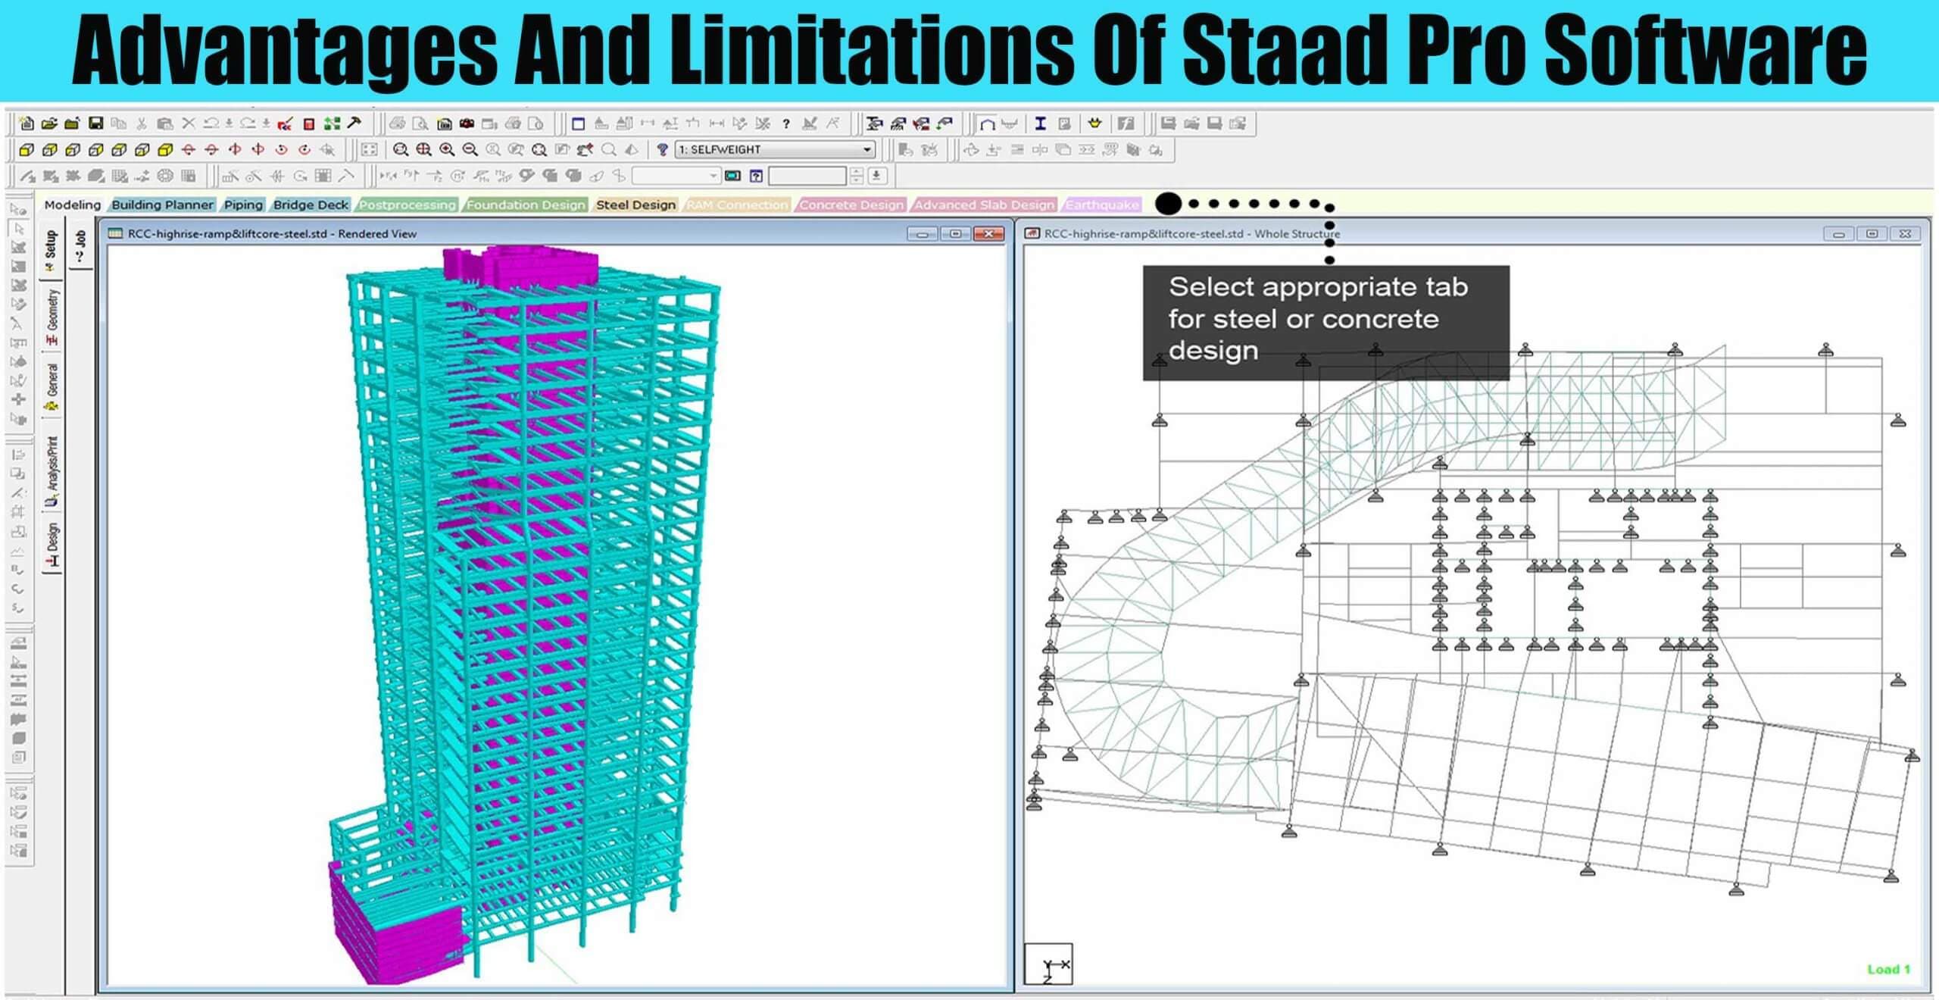
Task: Click the question mark help icon in top toolbar
Action: (786, 123)
